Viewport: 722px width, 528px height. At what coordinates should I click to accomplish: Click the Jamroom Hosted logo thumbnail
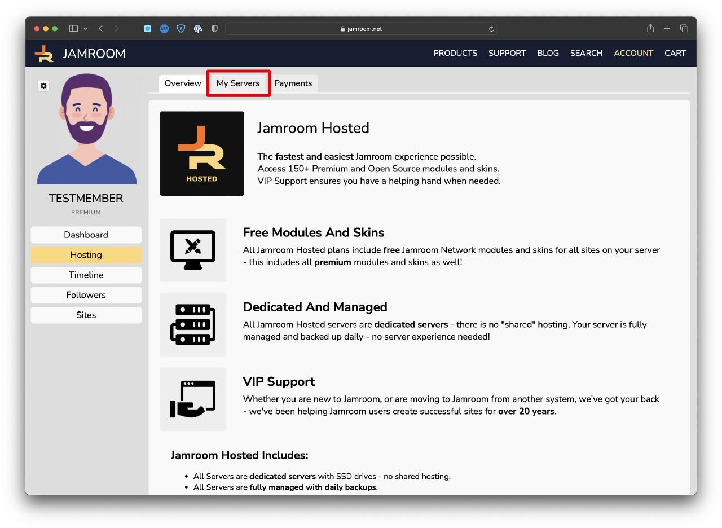[202, 153]
